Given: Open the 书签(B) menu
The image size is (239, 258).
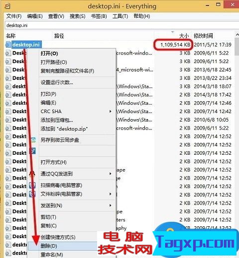Looking at the screenshot, I should (99, 16).
